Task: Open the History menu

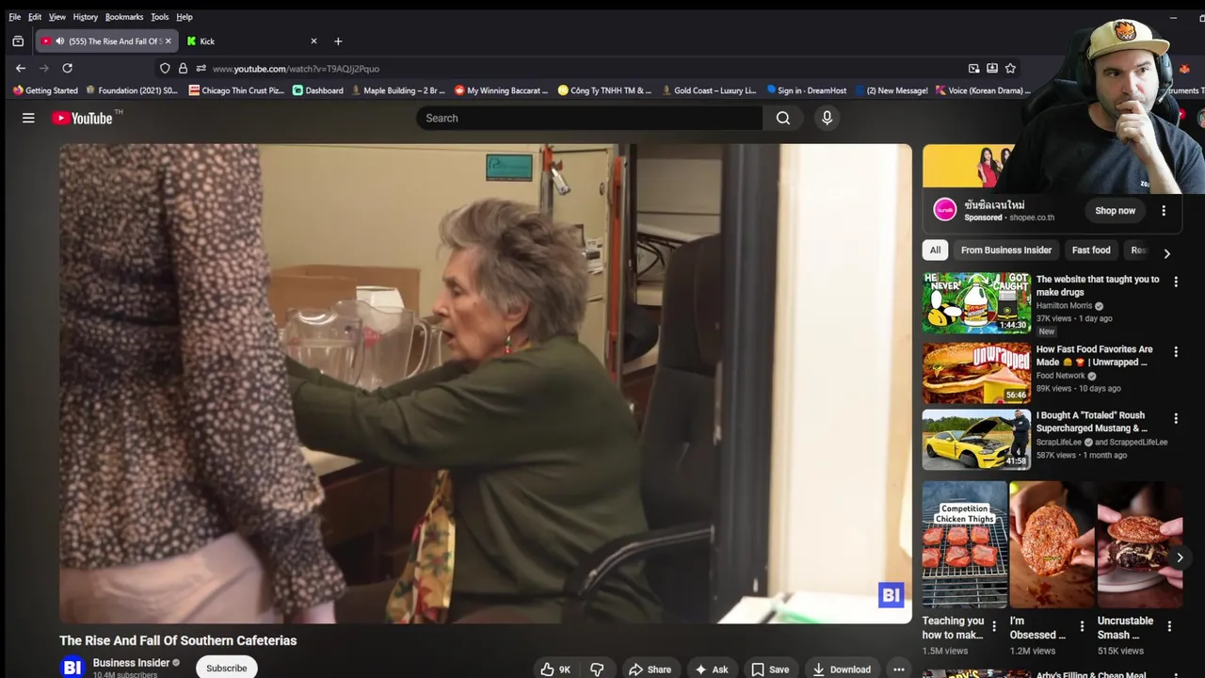Action: click(x=86, y=17)
